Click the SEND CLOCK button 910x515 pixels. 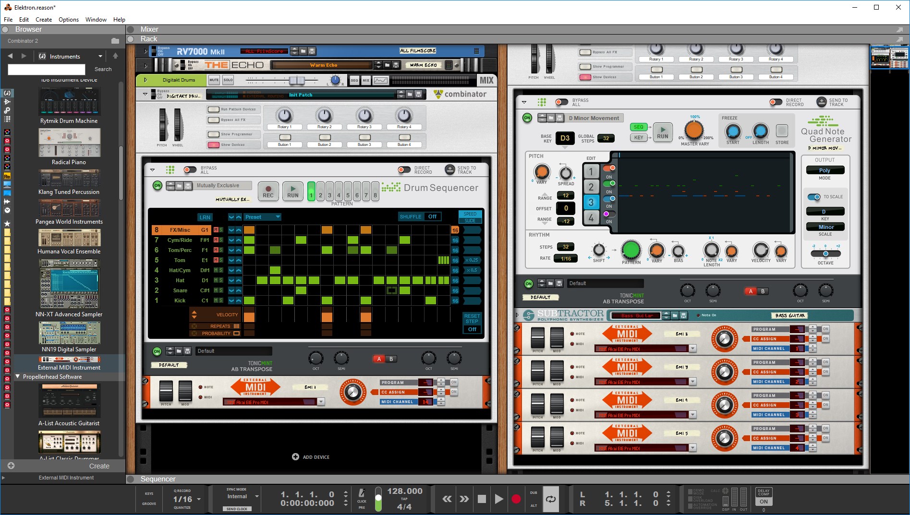click(237, 509)
